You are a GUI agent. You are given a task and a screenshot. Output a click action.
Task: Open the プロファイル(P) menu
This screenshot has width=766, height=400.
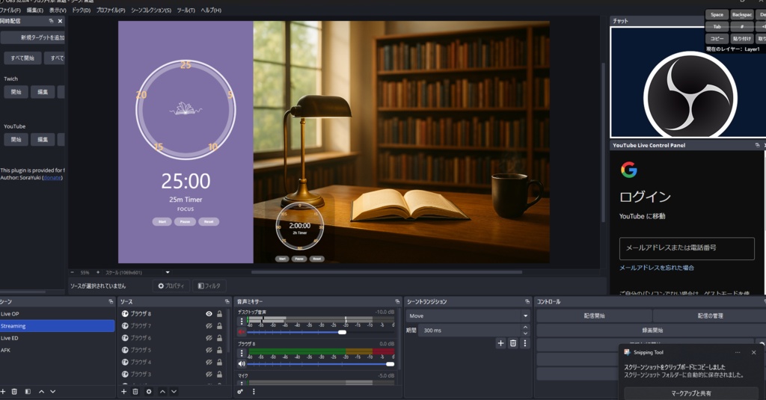point(111,10)
